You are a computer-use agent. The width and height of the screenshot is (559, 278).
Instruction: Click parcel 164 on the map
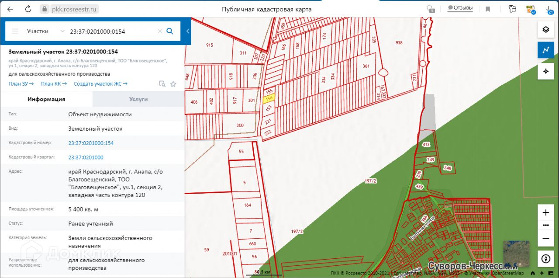248,205
